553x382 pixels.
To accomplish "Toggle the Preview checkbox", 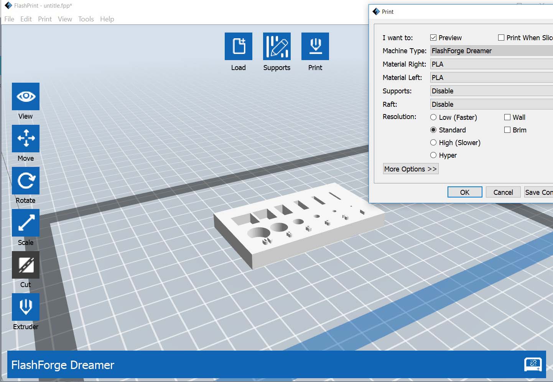I will click(433, 38).
